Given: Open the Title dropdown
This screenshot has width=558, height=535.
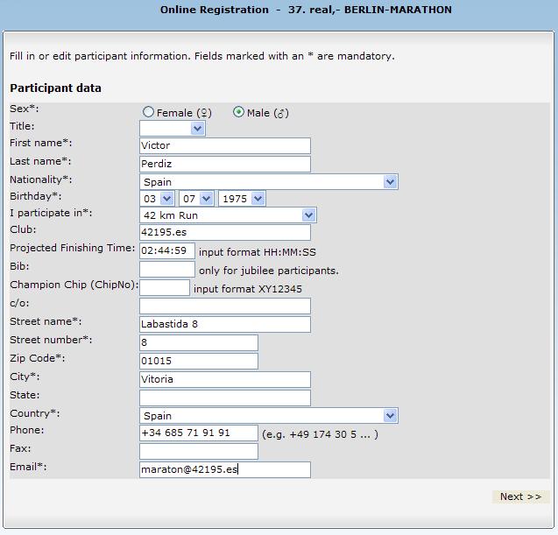Looking at the screenshot, I should tap(173, 129).
